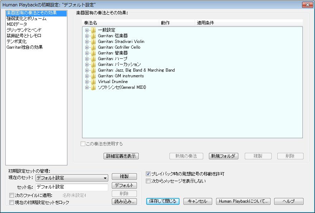The image size is (315, 213).
Task: Click the デフォルト button
Action: tap(124, 185)
